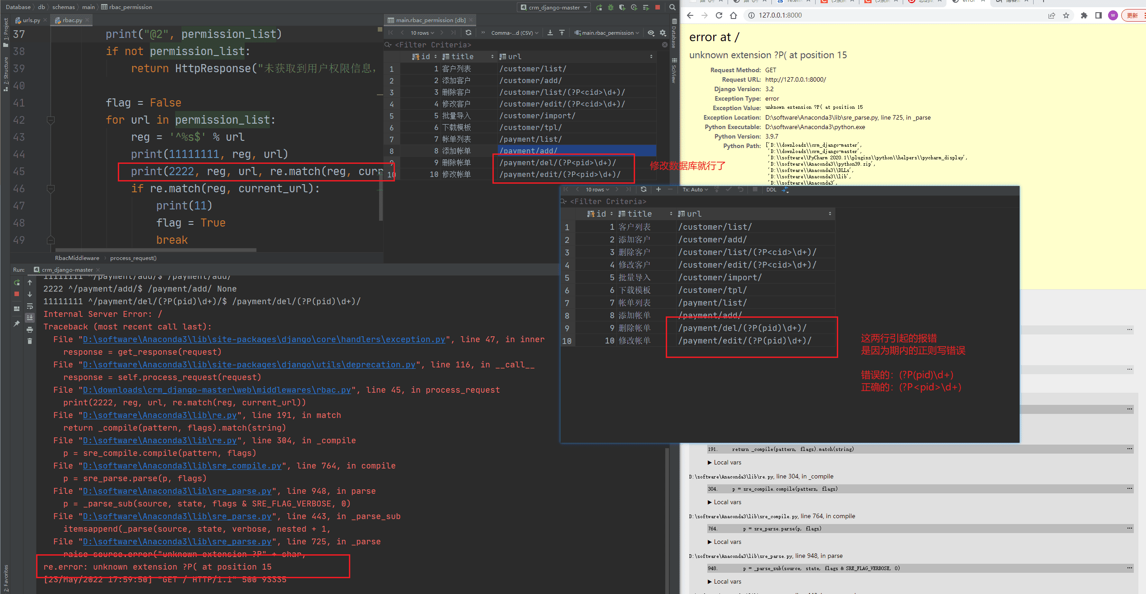Open table settings gear icon

coord(663,32)
